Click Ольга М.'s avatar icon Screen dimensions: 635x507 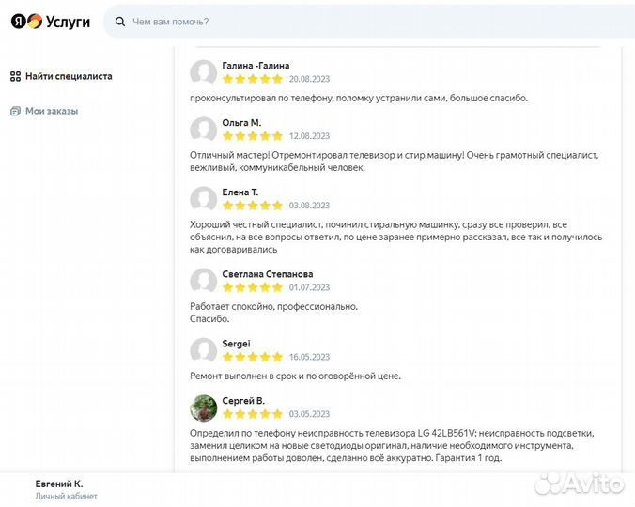point(203,130)
